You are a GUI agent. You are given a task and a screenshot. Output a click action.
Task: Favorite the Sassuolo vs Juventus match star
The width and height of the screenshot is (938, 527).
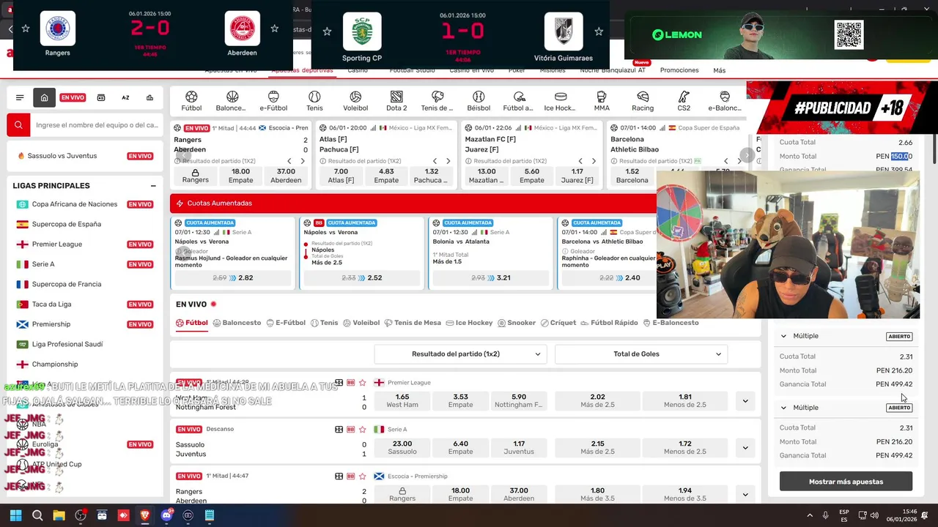[362, 429]
